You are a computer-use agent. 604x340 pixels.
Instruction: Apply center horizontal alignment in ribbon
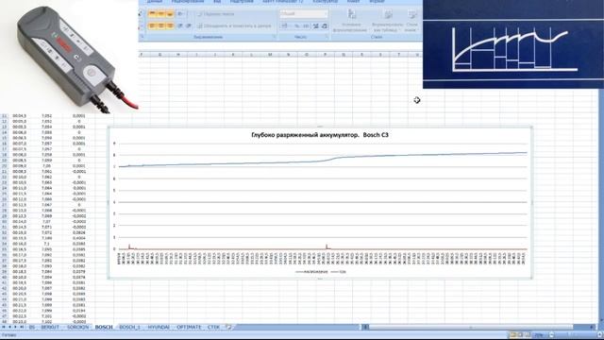click(x=161, y=25)
